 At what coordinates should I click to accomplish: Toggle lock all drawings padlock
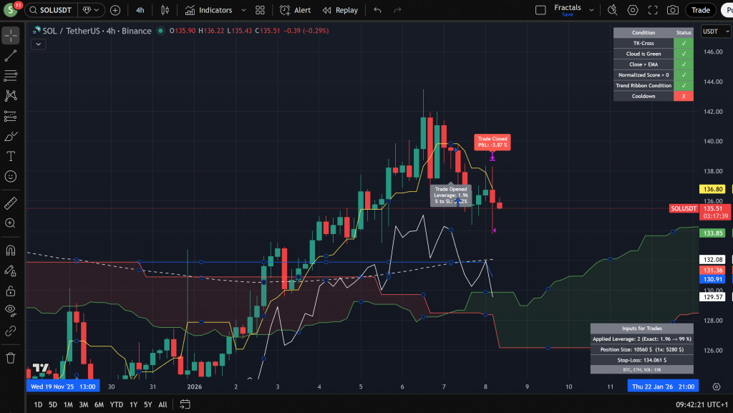coord(11,291)
